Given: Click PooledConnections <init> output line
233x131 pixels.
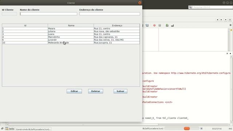Looking at the screenshot, I should 157,102.
